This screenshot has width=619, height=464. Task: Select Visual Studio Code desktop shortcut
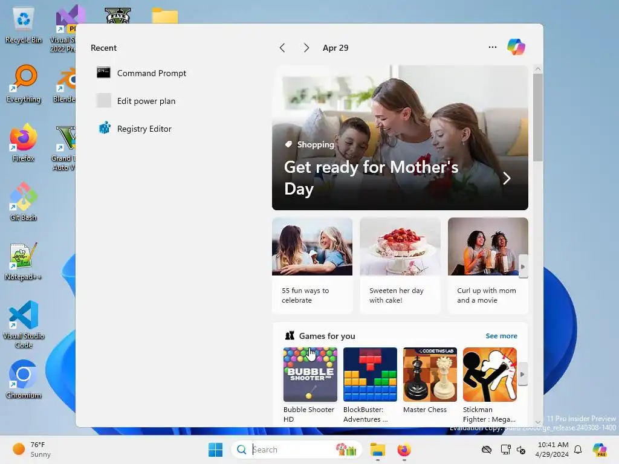tap(24, 324)
